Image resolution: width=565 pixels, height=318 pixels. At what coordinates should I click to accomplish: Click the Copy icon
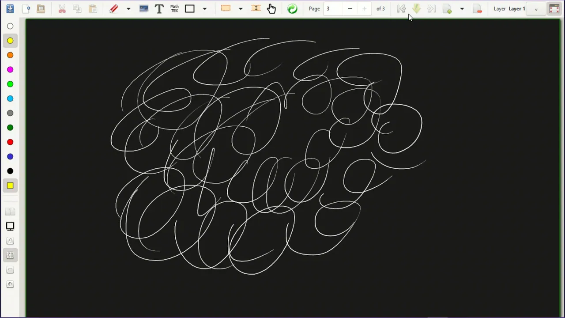pyautogui.click(x=77, y=8)
